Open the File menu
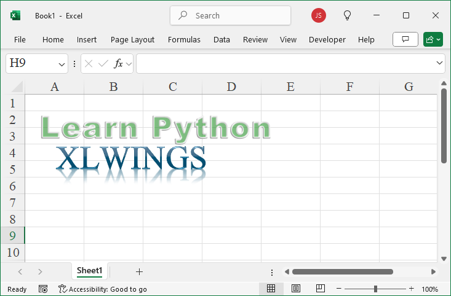The height and width of the screenshot is (296, 451). pyautogui.click(x=20, y=40)
